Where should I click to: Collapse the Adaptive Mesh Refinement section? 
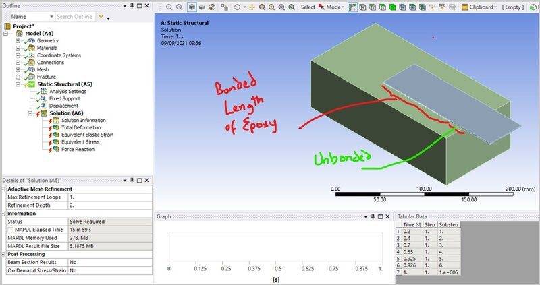pos(3,189)
